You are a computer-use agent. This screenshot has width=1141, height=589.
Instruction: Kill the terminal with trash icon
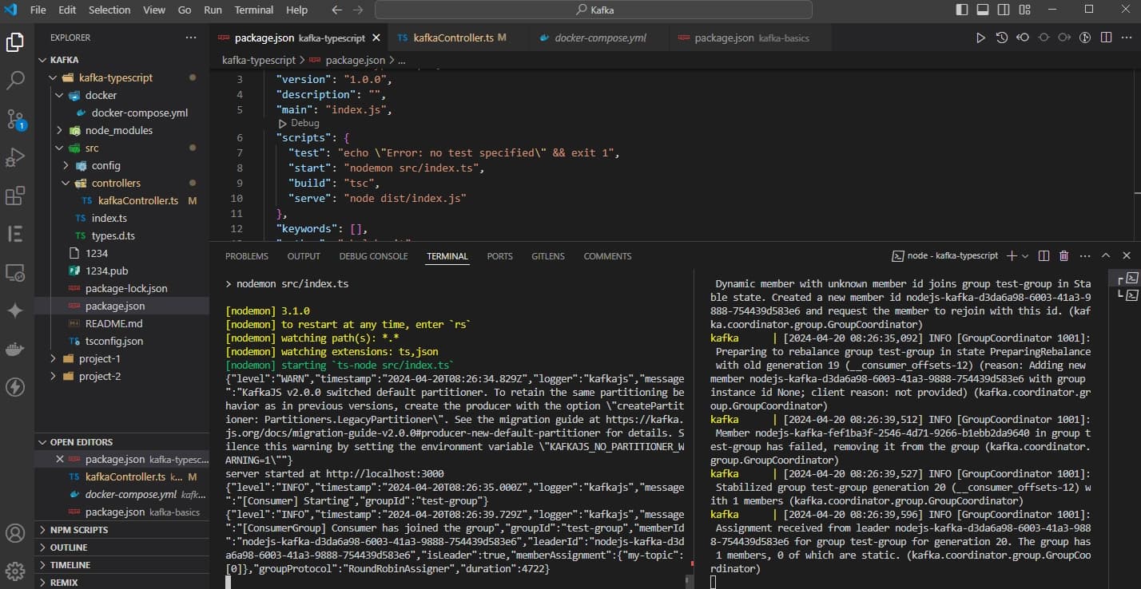1063,256
